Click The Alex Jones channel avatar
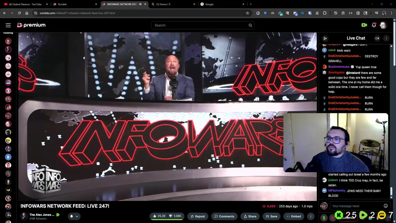Viewport: 396px width, 223px height. point(24,216)
